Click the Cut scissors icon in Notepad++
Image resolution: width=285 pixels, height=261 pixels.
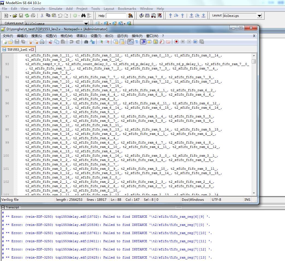point(50,42)
